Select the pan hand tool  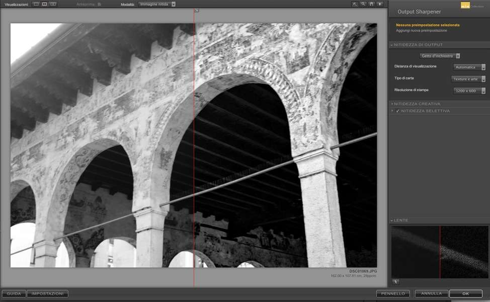coord(371,4)
